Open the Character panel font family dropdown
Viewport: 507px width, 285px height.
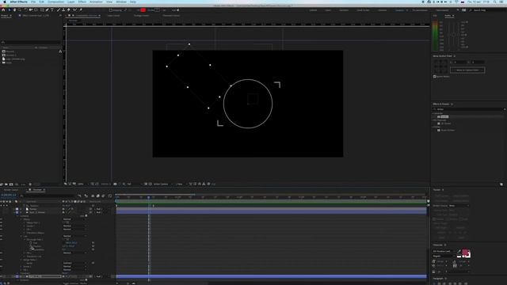tap(444, 251)
